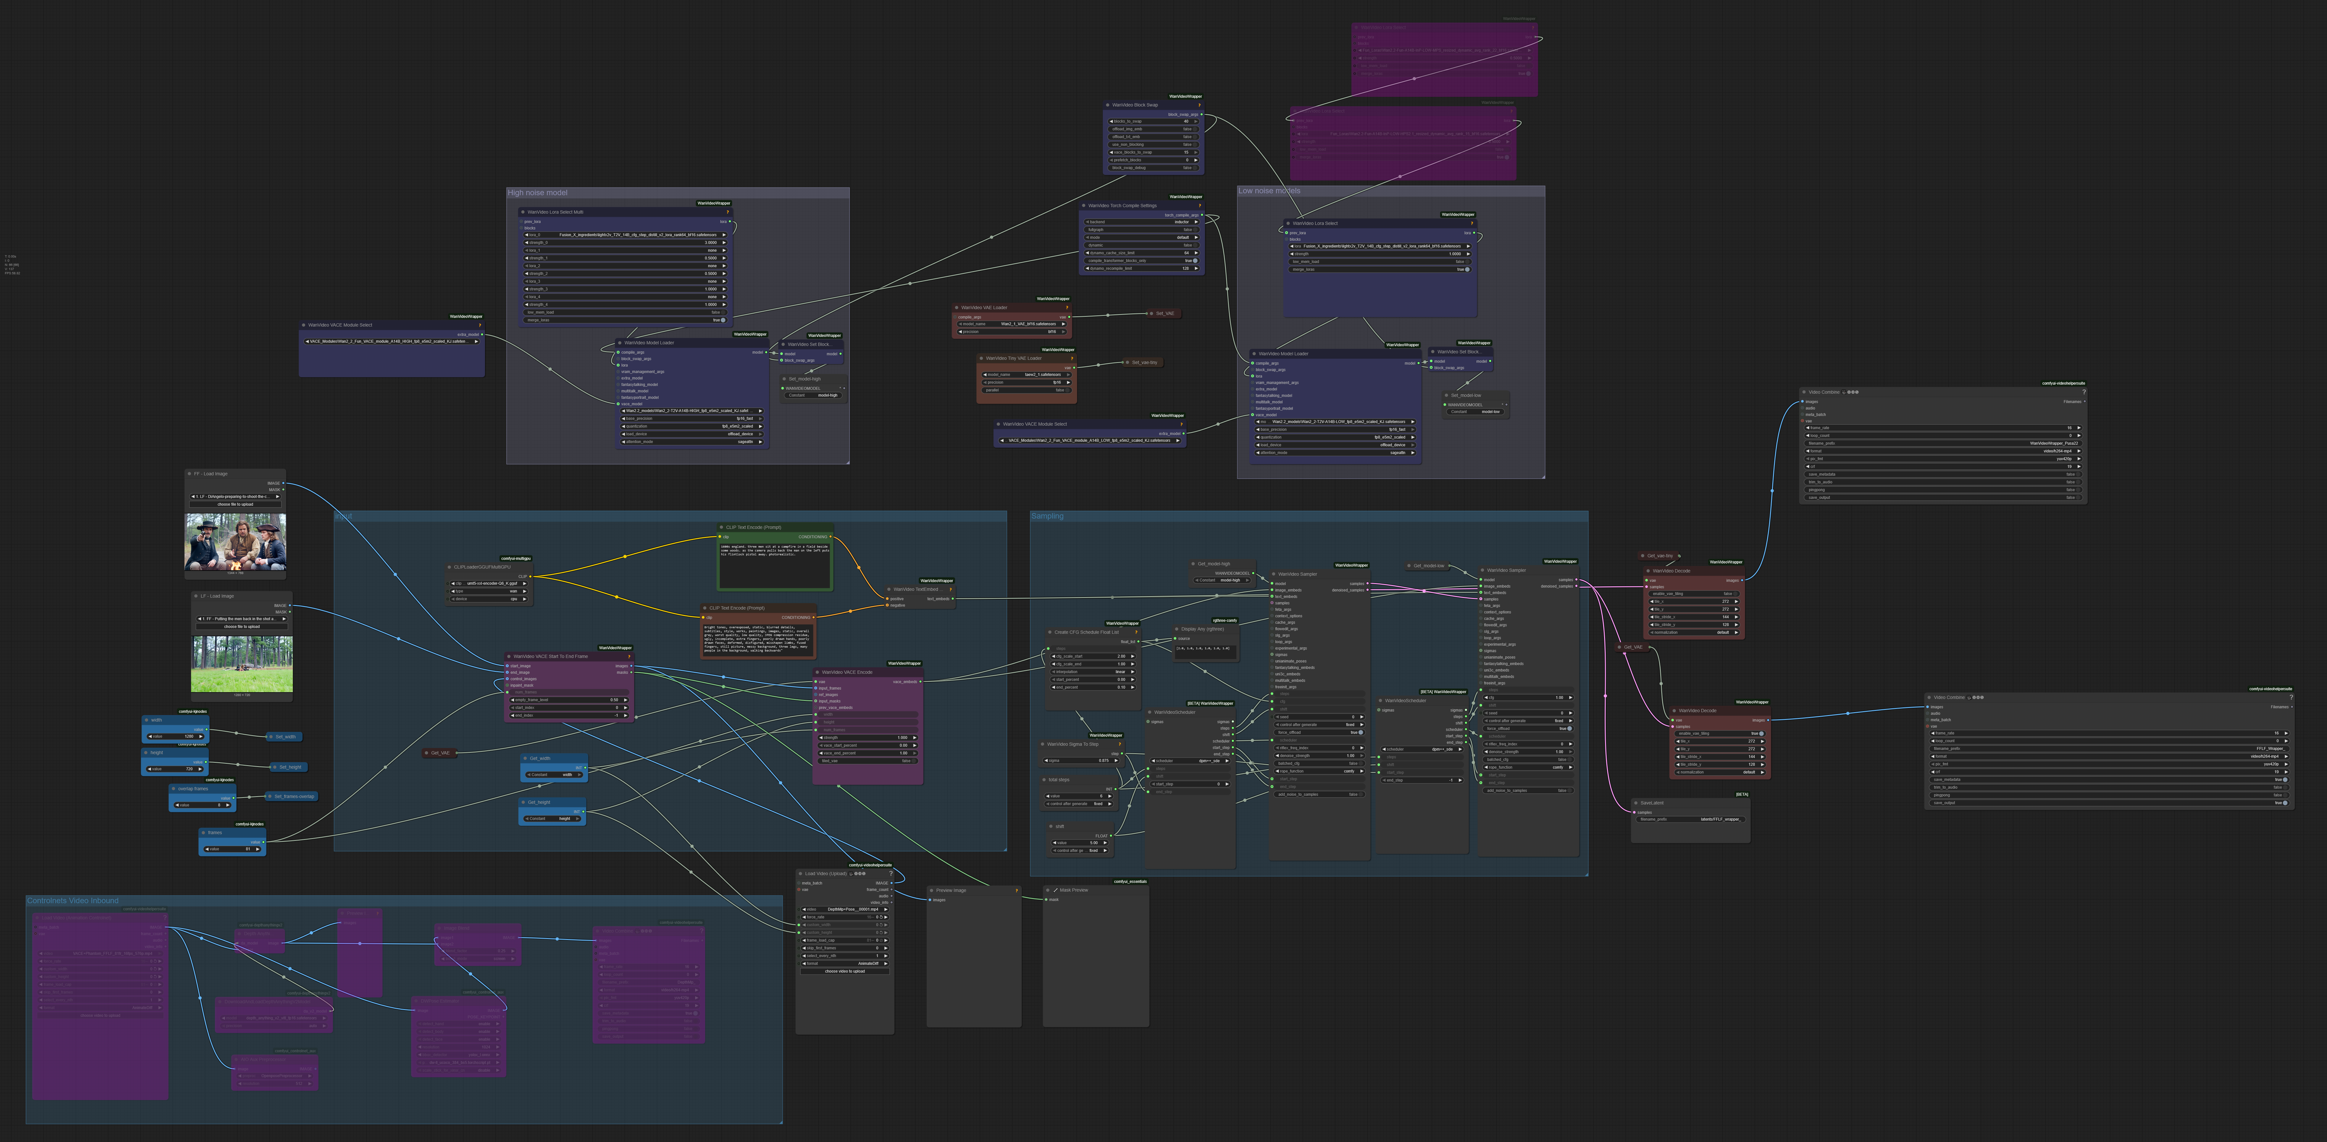Screen dimensions: 2327x1142
Task: Click choose file to upload on FF Load Image
Action: 236,505
